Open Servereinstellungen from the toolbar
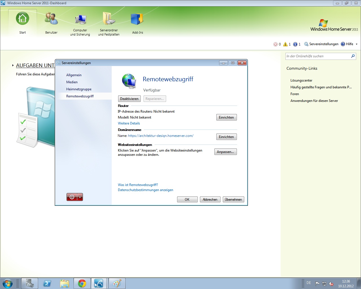Screen dimensions: 361x289 coord(321,44)
